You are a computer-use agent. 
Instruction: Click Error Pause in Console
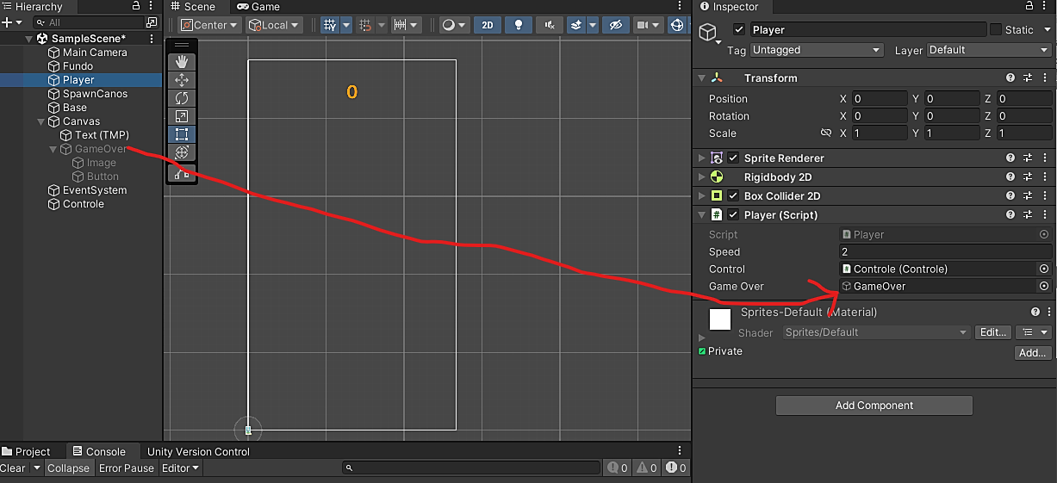(127, 468)
